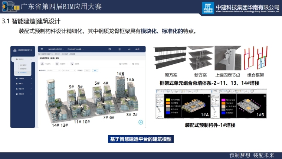Click the first round icon in model toolbar
The width and height of the screenshot is (282, 159).
[43, 64]
